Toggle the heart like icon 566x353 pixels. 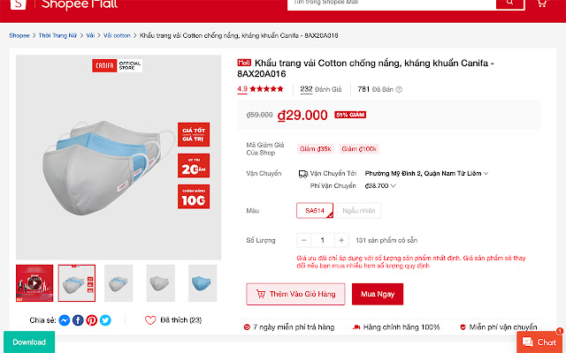pyautogui.click(x=150, y=320)
